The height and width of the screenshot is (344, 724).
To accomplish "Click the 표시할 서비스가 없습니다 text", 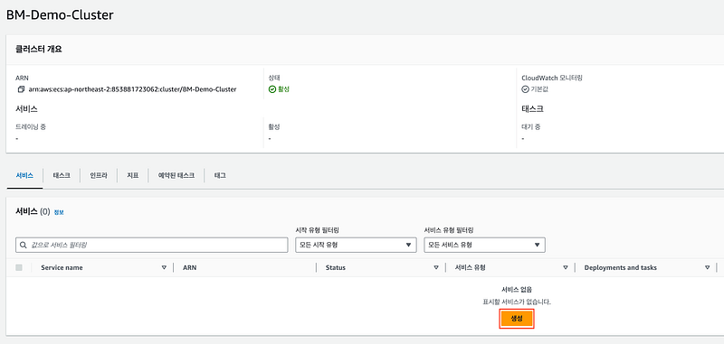I will [517, 302].
